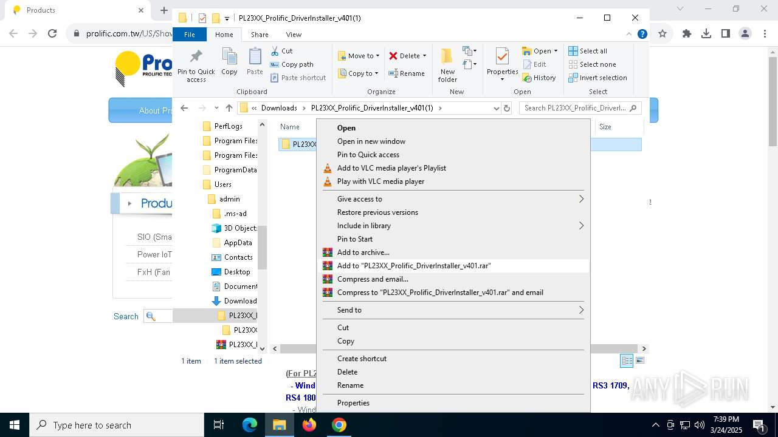The height and width of the screenshot is (437, 778).
Task: Switch to Share ribbon tab
Action: point(260,35)
